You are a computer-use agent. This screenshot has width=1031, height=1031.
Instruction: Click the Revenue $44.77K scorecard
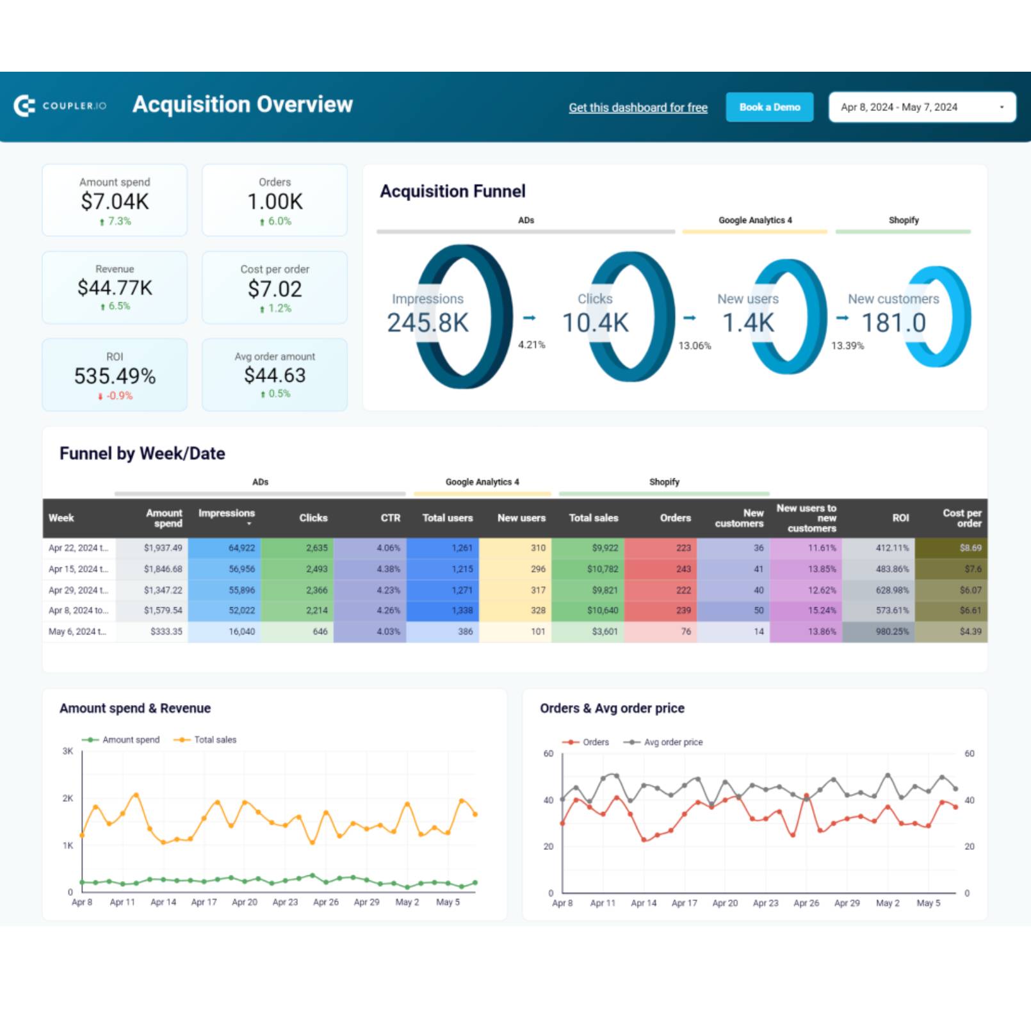(x=115, y=288)
